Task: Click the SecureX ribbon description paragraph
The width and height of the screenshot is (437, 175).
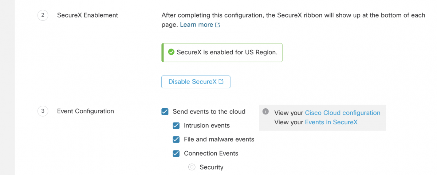Action: click(x=293, y=20)
